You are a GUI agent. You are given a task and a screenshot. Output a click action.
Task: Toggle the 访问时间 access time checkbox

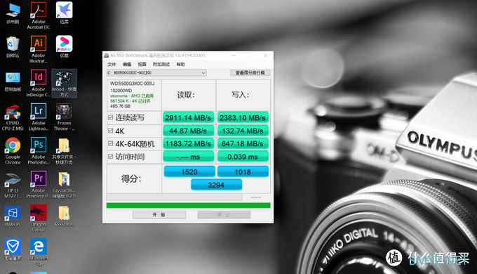point(110,157)
